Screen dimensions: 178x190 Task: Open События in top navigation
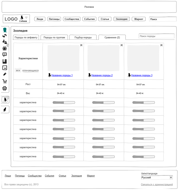[89, 19]
